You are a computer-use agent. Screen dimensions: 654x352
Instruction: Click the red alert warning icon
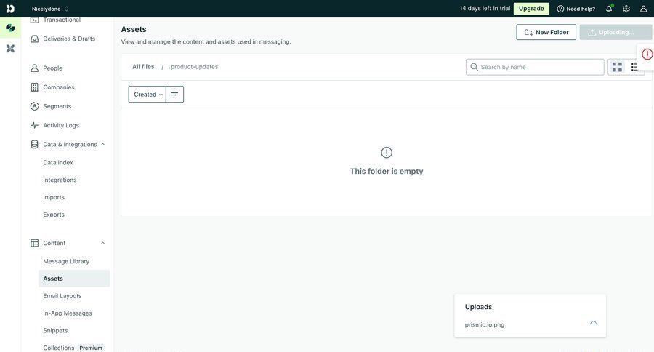(x=647, y=55)
